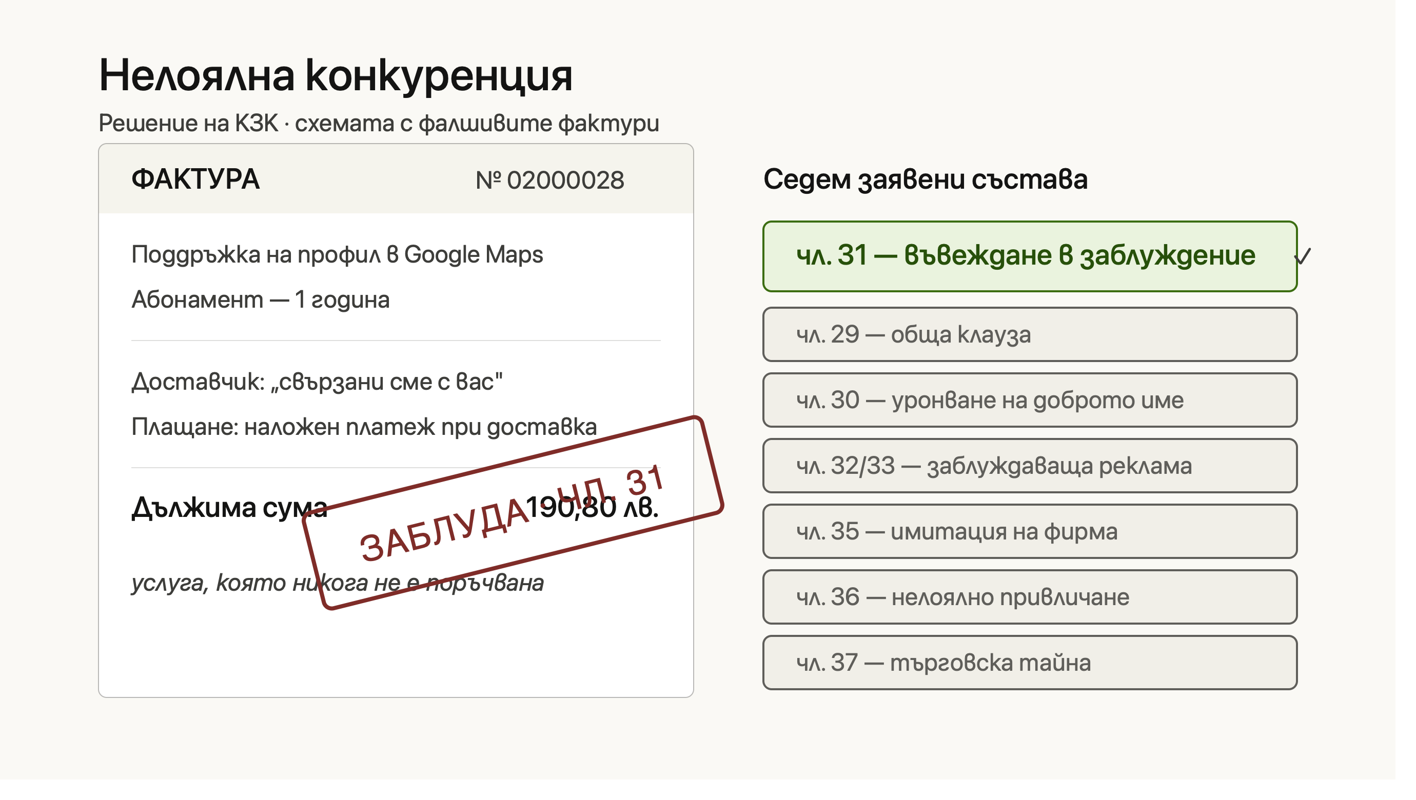Click the checkmark next to чл. 31

[x=1303, y=256]
